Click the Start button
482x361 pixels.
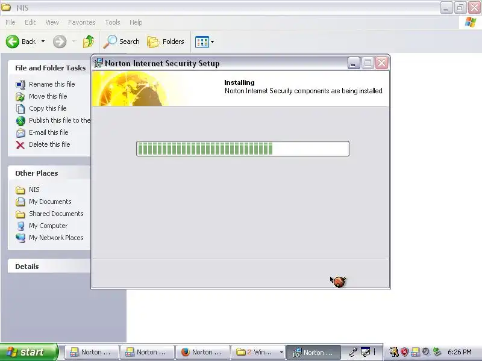28,352
